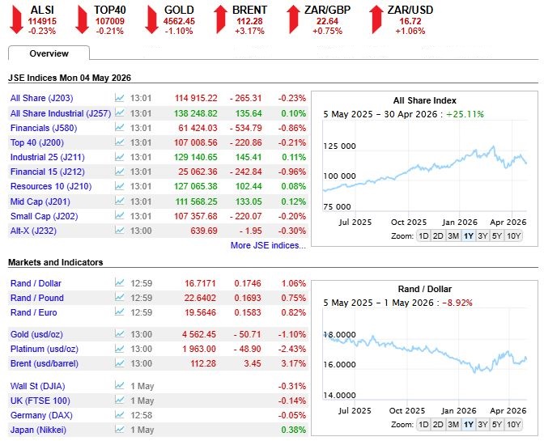Open the chart icon for Japan (Nikkei)
The image size is (544, 441).
(119, 430)
